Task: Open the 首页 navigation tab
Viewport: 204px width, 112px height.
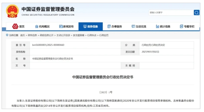Action: point(18,27)
